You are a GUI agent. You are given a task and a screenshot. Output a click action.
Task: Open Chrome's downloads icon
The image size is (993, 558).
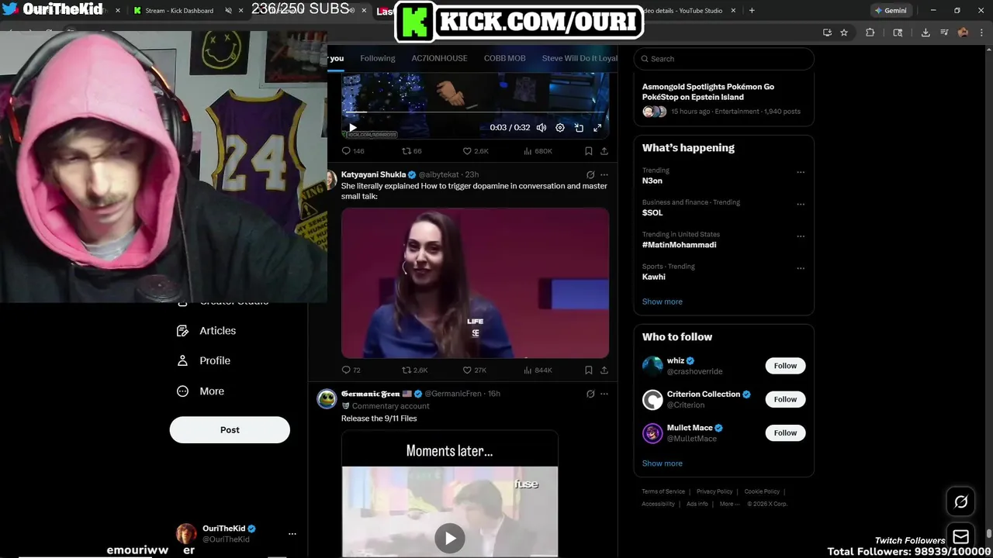(926, 33)
